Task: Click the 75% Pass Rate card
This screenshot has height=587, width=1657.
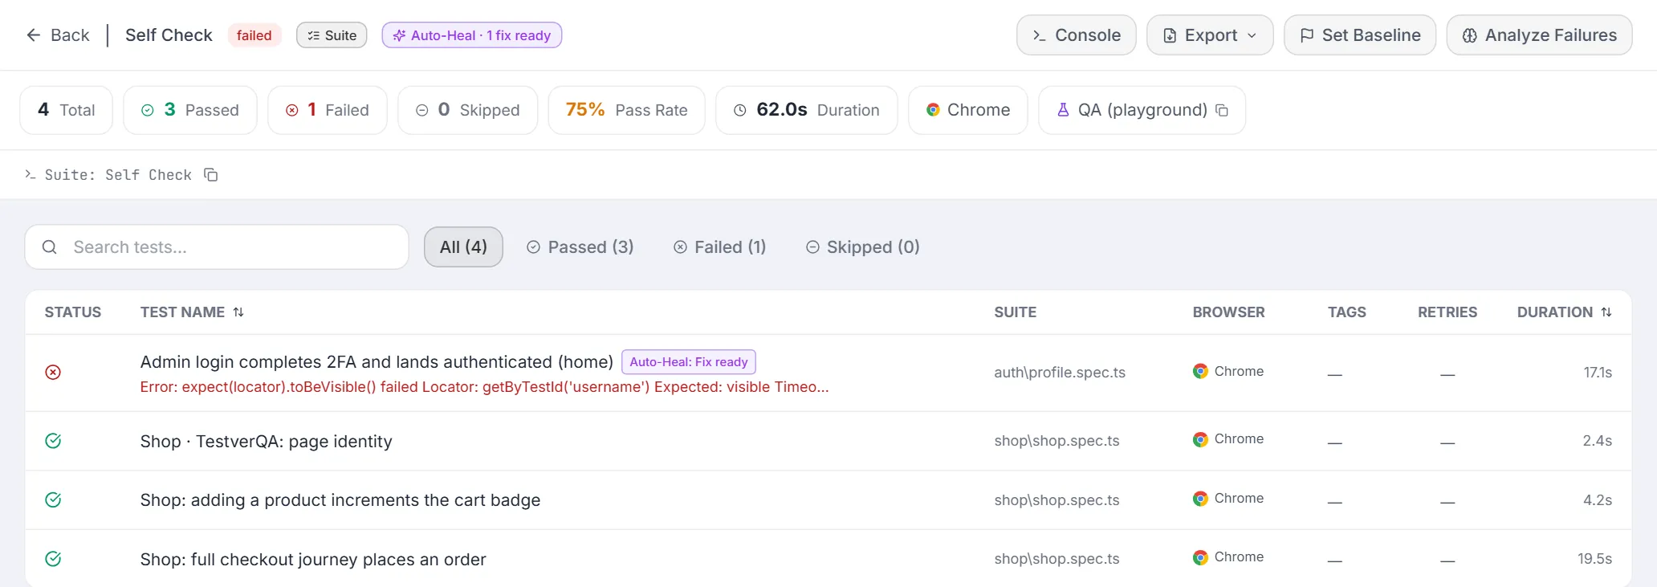Action: point(627,110)
